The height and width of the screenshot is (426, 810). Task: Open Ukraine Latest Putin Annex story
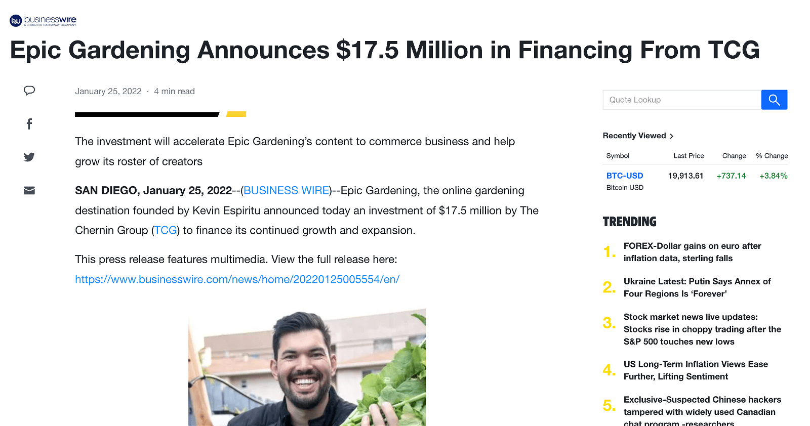point(697,287)
